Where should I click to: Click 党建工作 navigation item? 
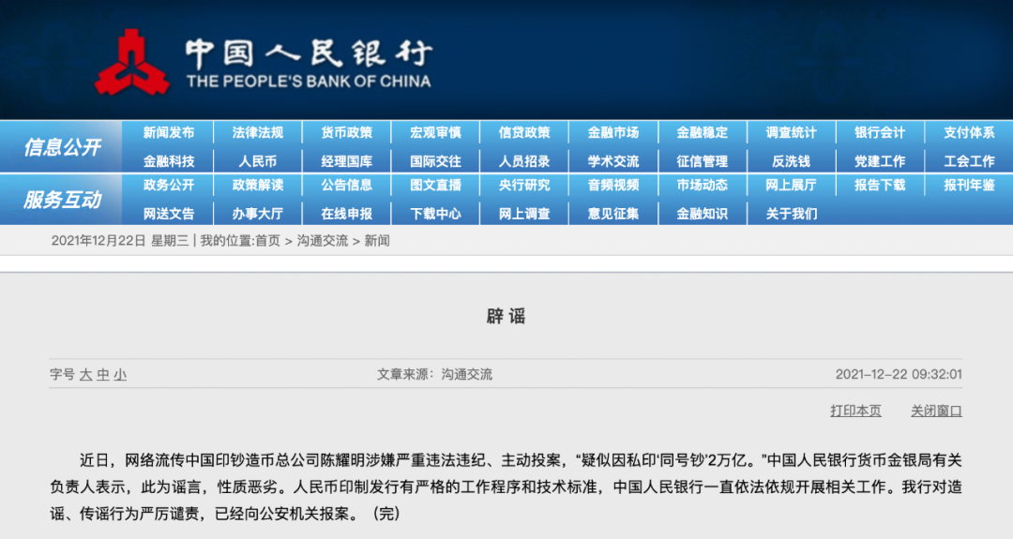coord(880,161)
